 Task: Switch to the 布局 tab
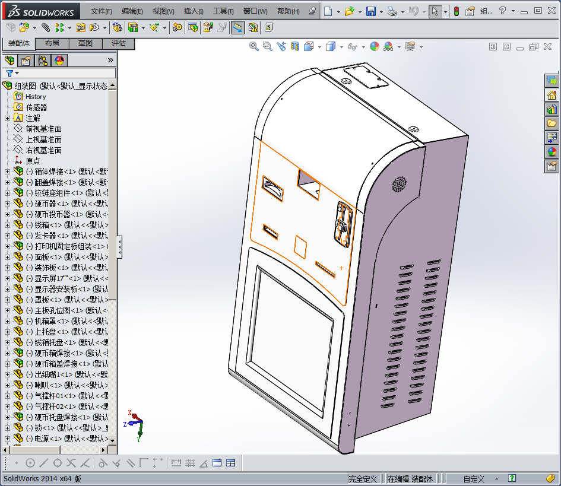point(52,43)
